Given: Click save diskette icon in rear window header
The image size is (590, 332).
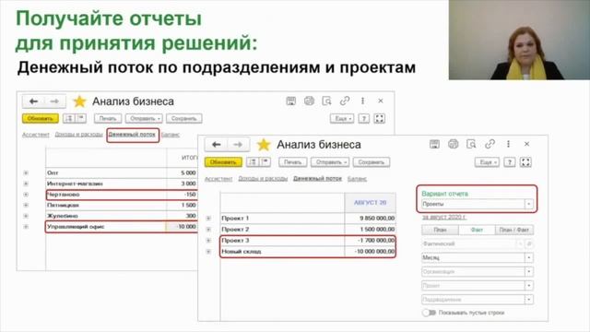Looking at the screenshot, I should (x=291, y=101).
